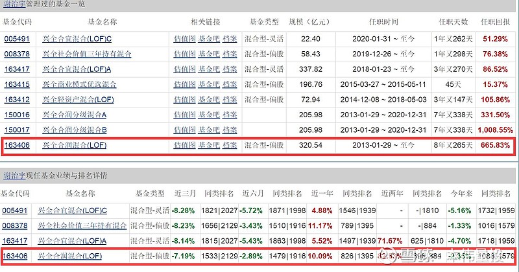
Task: Select the 10.09% one-year return value
Action: pos(320,256)
